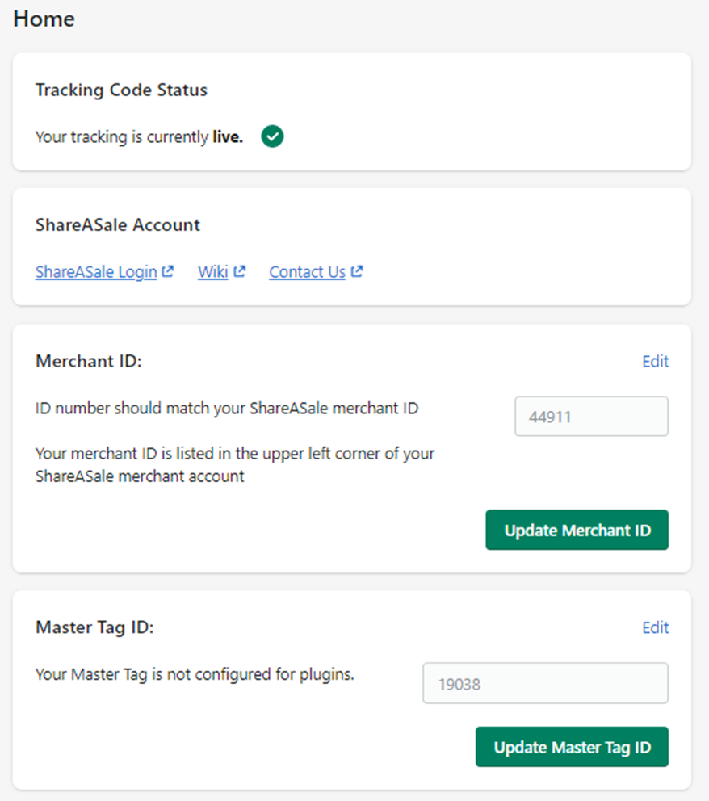Viewport: 709px width, 801px height.
Task: Click the Home page heading
Action: click(44, 19)
